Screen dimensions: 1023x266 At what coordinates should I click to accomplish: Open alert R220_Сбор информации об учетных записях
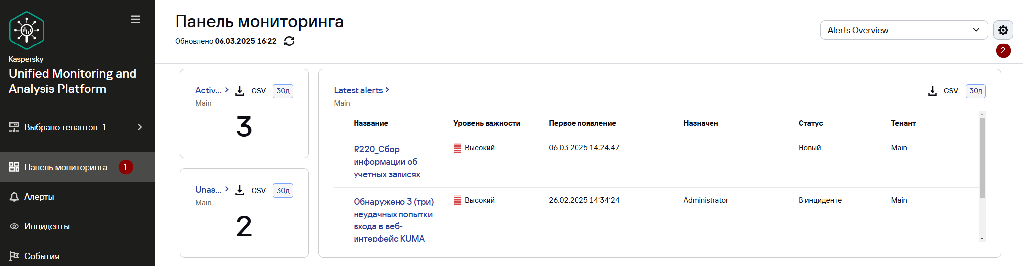click(x=387, y=162)
